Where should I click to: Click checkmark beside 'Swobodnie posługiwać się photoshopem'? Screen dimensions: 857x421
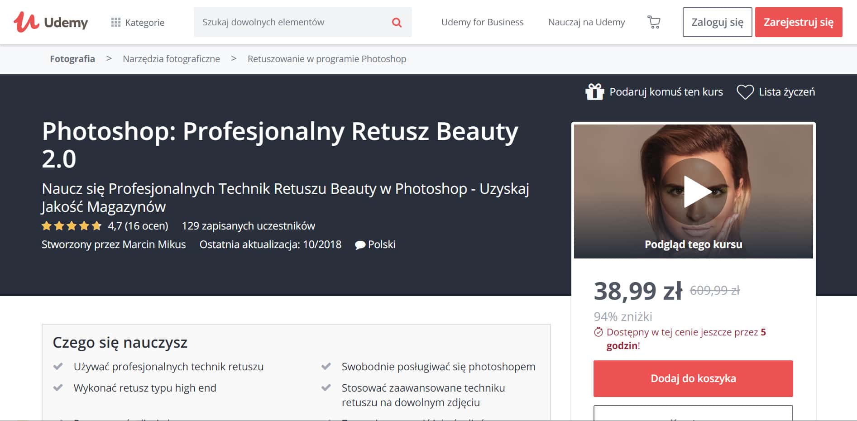326,366
